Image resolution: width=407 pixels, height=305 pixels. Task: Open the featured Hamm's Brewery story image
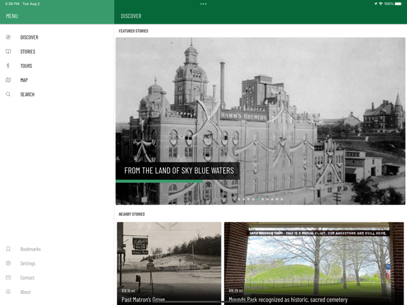[x=260, y=121]
